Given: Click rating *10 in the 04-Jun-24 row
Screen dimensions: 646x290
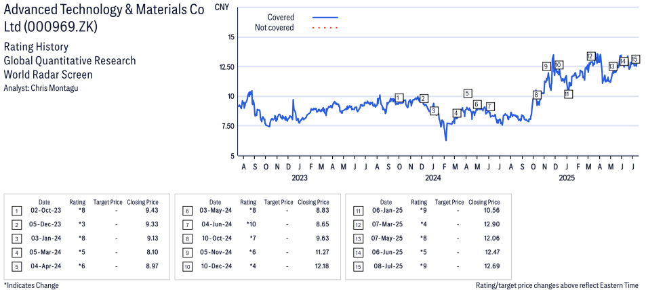Looking at the screenshot, I should [x=251, y=224].
